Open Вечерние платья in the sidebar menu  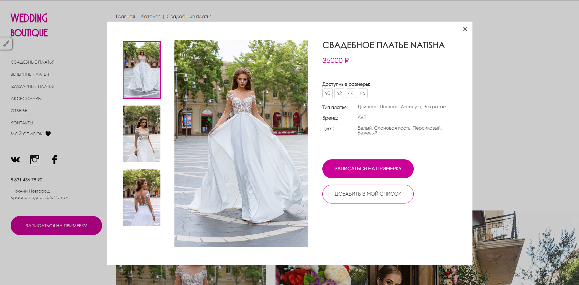click(x=30, y=74)
